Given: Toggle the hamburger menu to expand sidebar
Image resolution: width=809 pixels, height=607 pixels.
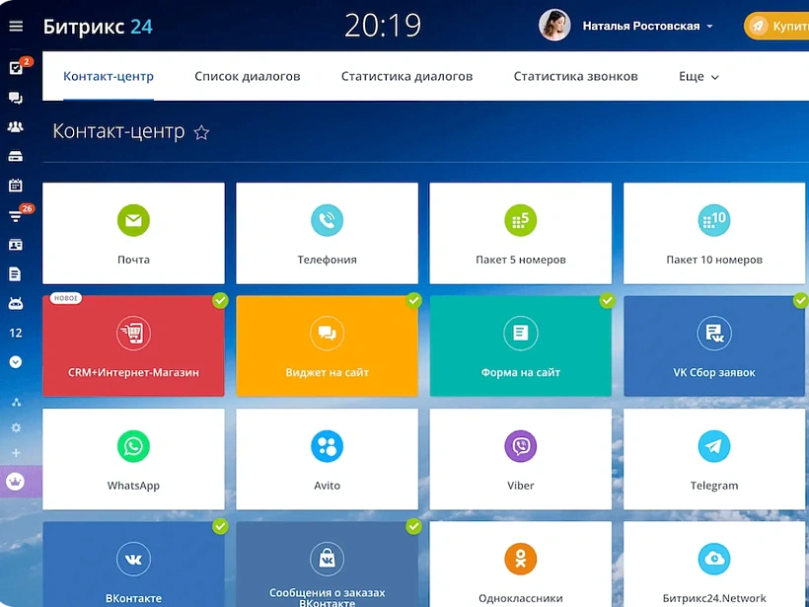Looking at the screenshot, I should pos(16,27).
